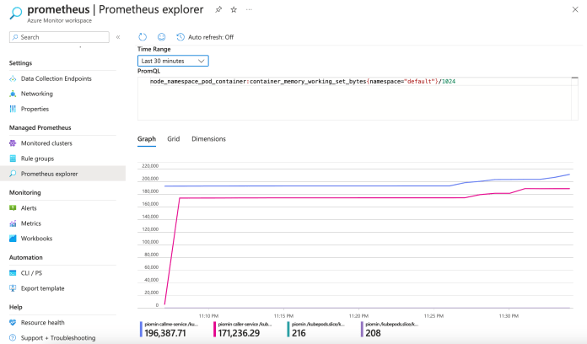The width and height of the screenshot is (587, 344).
Task: Click the '200,000' y-axis label
Action: [x=150, y=179]
